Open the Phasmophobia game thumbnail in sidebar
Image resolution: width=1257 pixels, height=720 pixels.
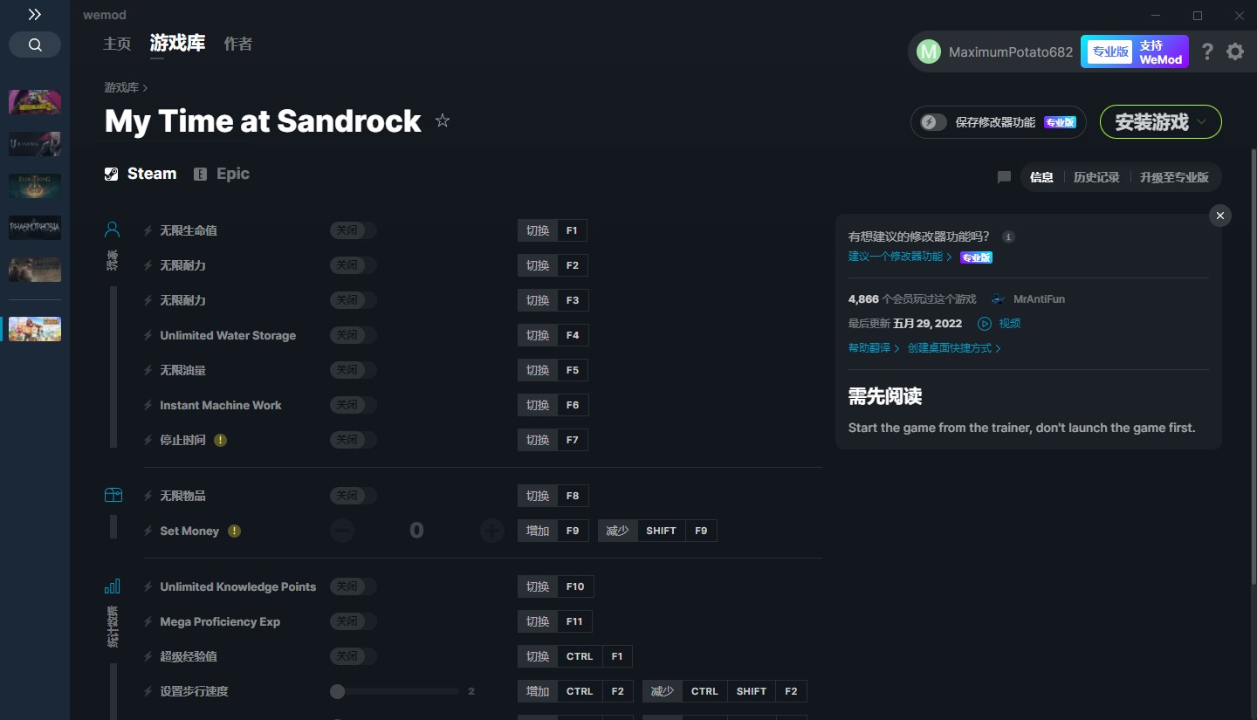35,228
